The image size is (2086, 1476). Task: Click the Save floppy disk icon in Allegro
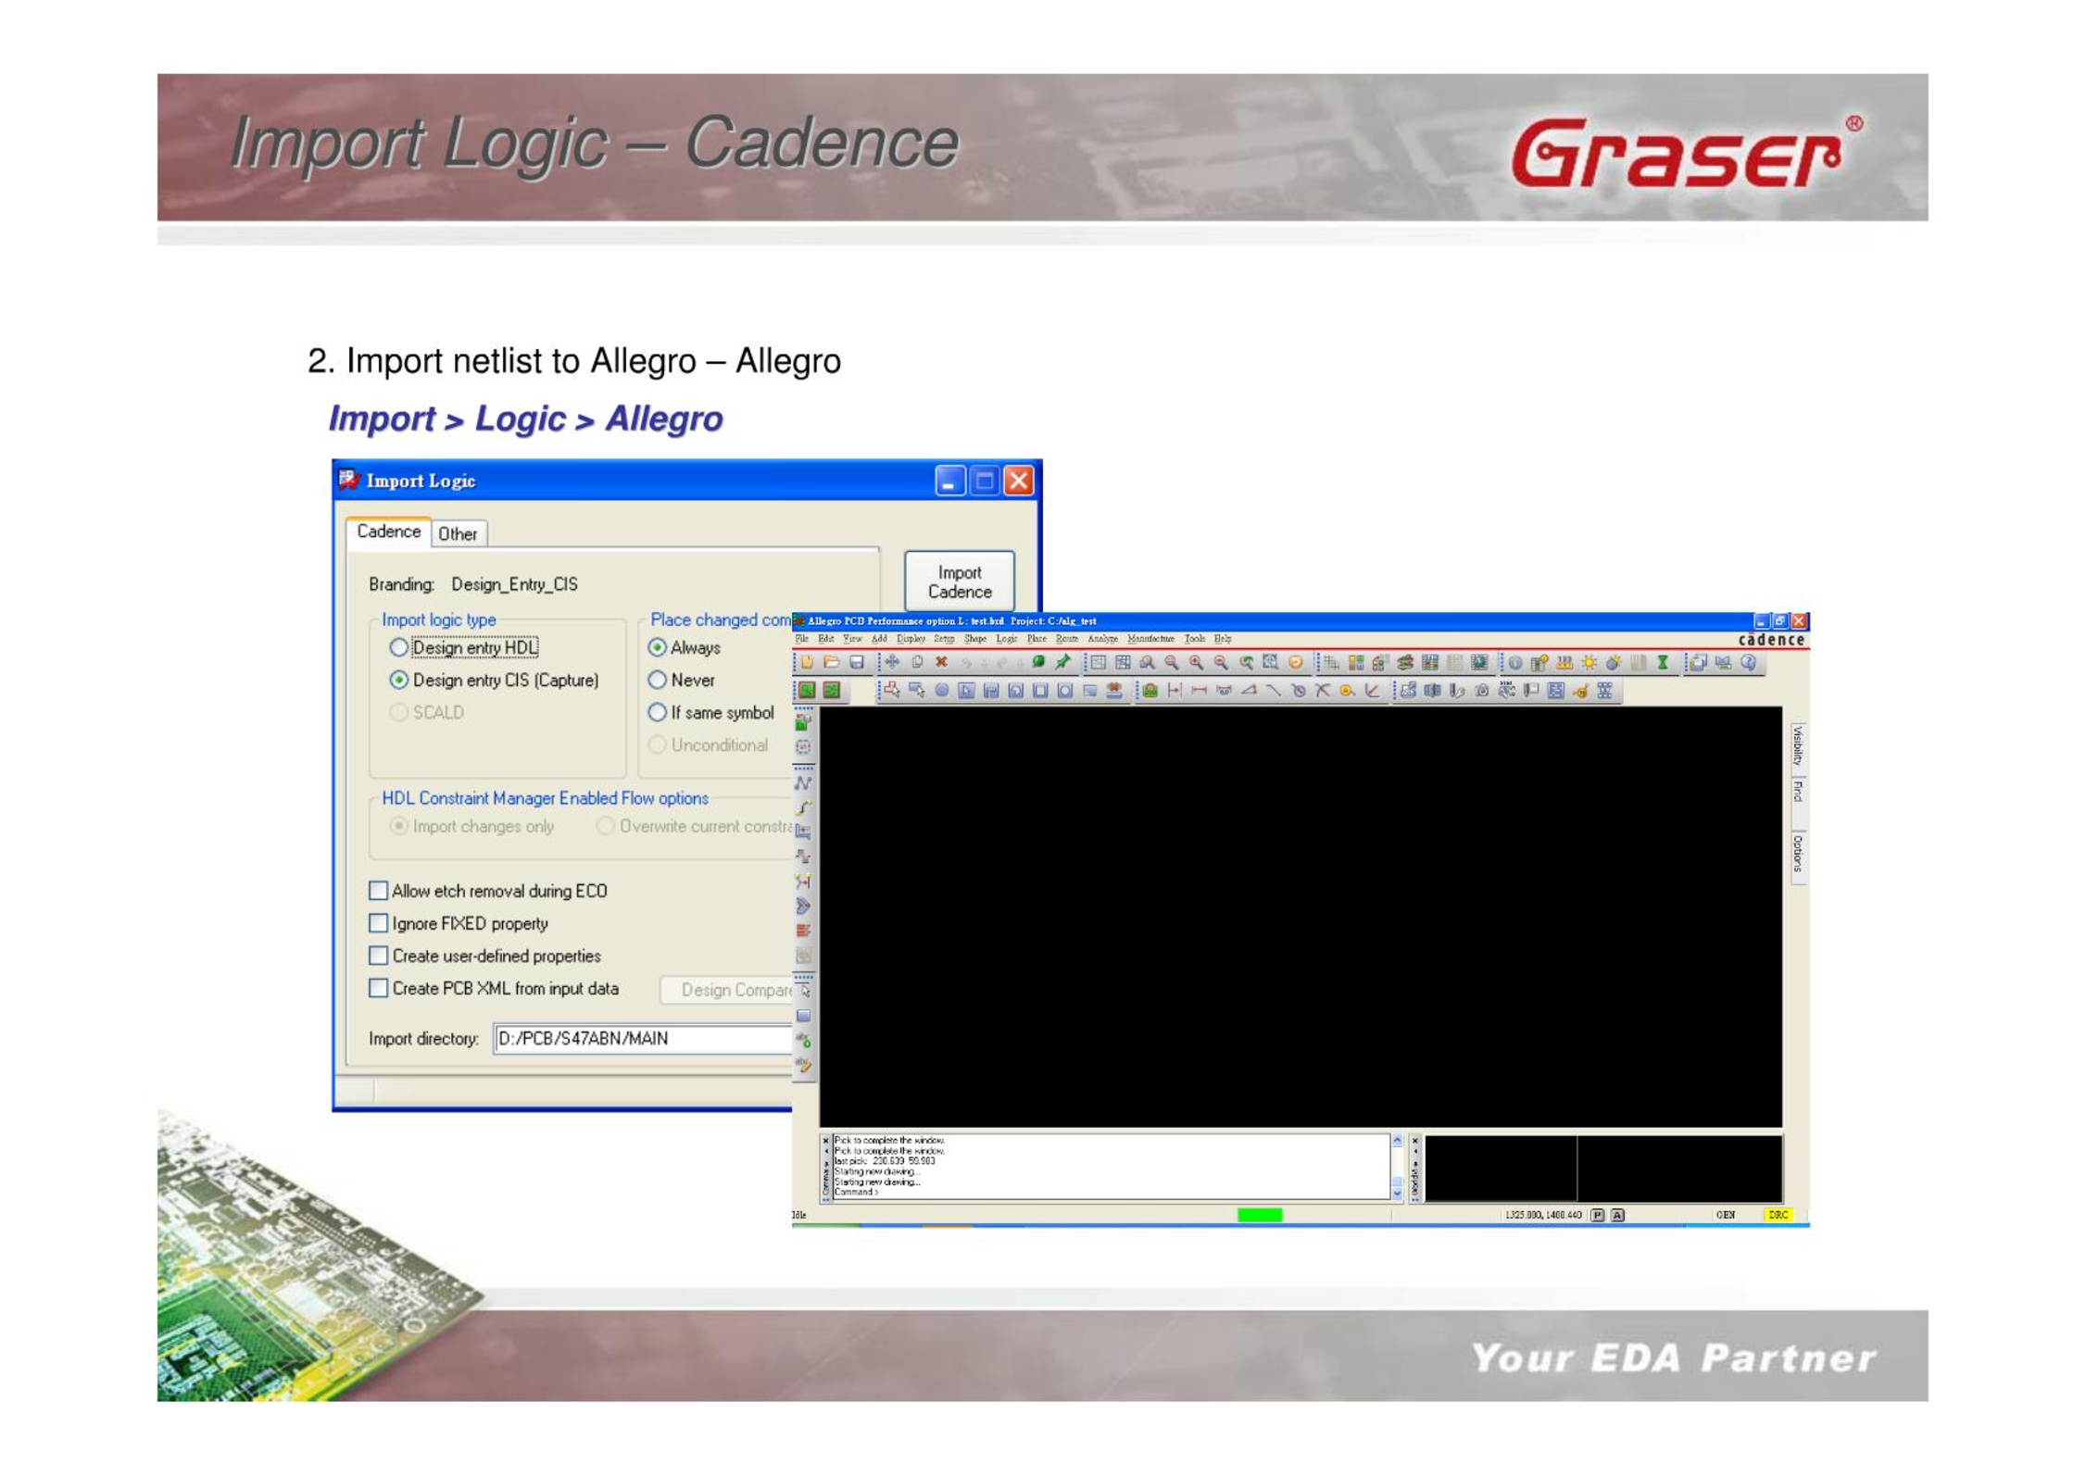(857, 662)
